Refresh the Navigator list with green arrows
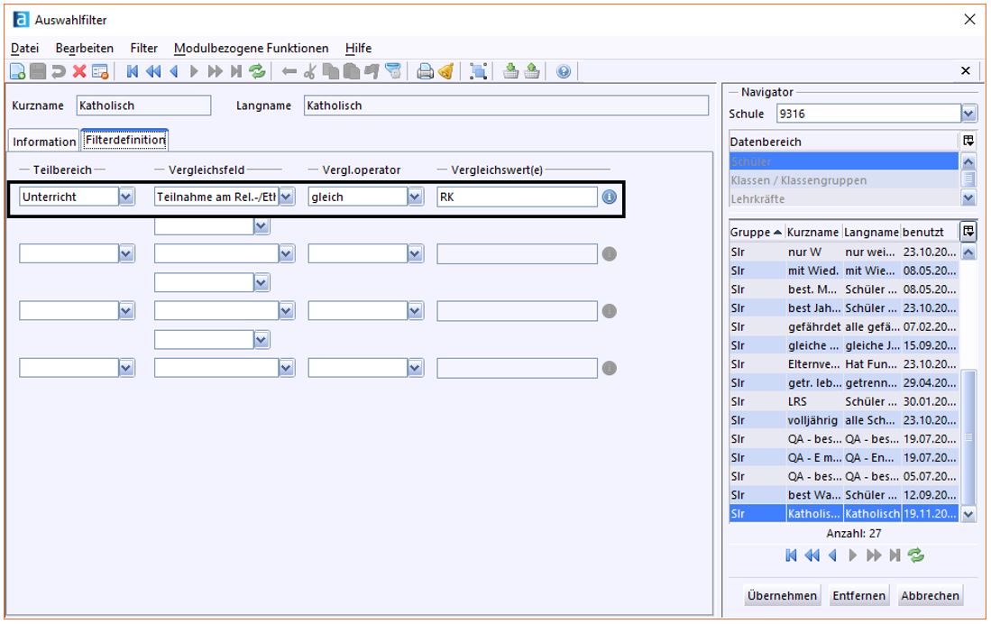This screenshot has width=991, height=624. pyautogui.click(x=915, y=555)
